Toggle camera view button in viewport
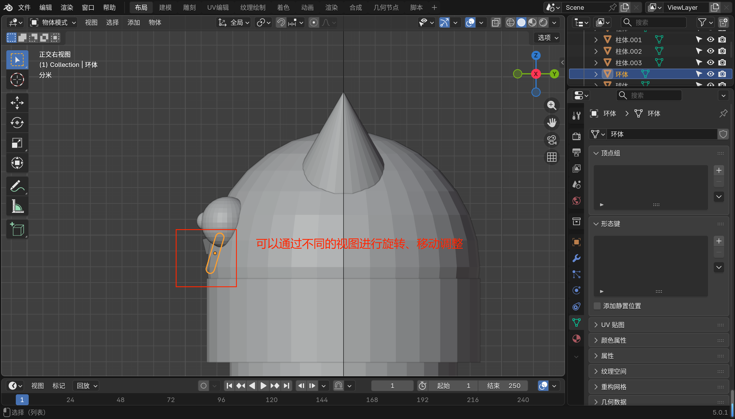The image size is (735, 419). pos(552,140)
